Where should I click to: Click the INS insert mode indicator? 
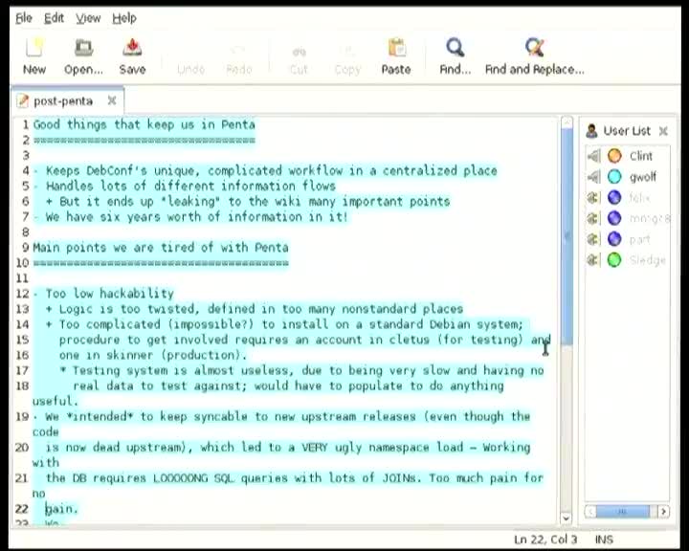(604, 540)
